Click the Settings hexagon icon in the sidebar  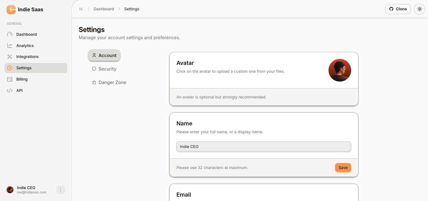pyautogui.click(x=10, y=68)
